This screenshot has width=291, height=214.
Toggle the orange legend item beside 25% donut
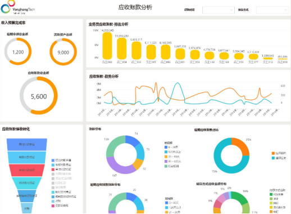279,153
